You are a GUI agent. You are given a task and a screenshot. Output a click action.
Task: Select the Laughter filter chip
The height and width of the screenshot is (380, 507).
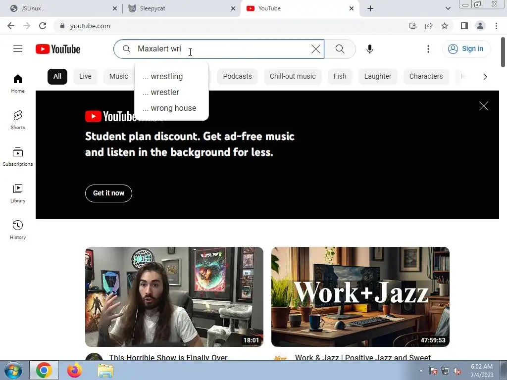click(378, 77)
